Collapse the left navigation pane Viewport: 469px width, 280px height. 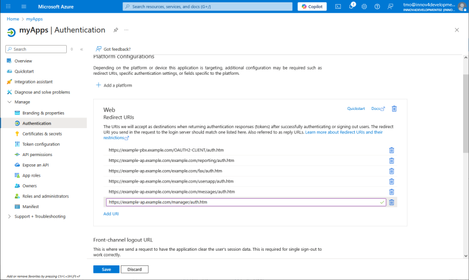(81, 49)
